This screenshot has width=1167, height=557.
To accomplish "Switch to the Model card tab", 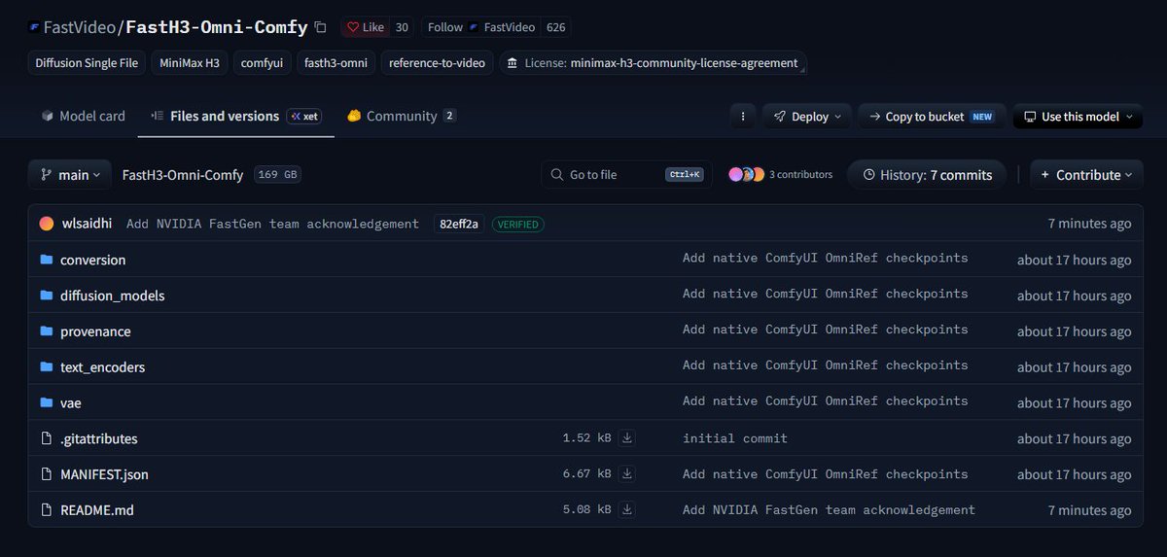I will click(83, 116).
